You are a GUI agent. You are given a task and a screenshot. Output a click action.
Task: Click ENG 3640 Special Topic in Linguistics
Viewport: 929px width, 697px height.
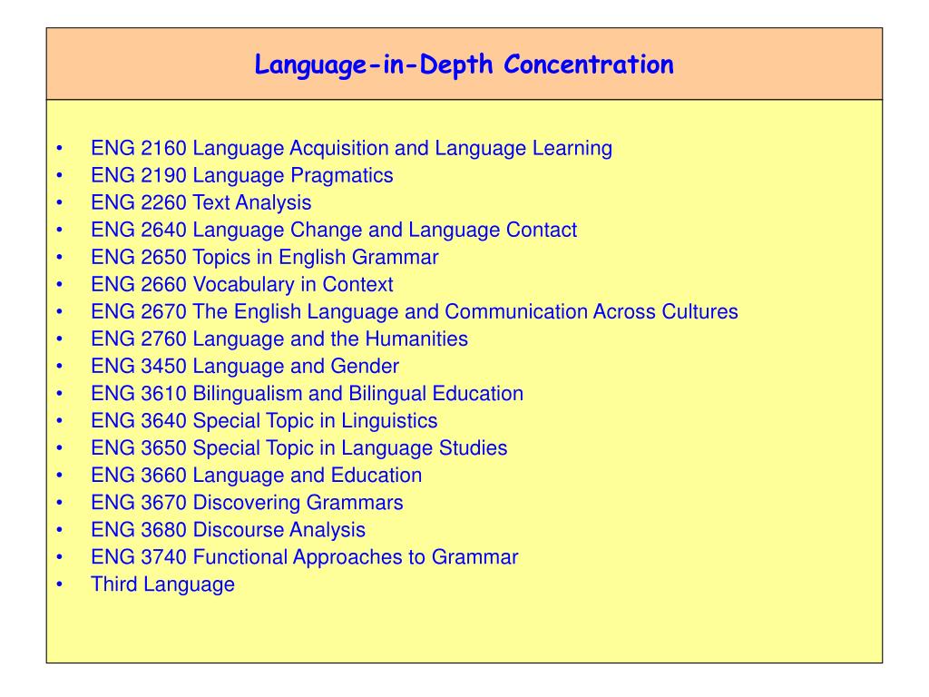tap(264, 421)
